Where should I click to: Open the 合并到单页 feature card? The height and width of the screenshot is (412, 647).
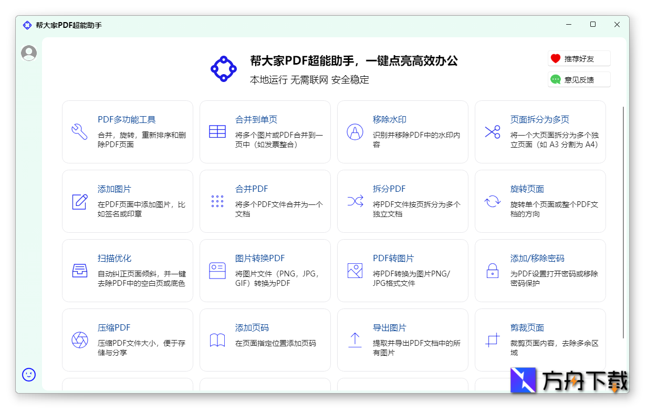click(256, 119)
